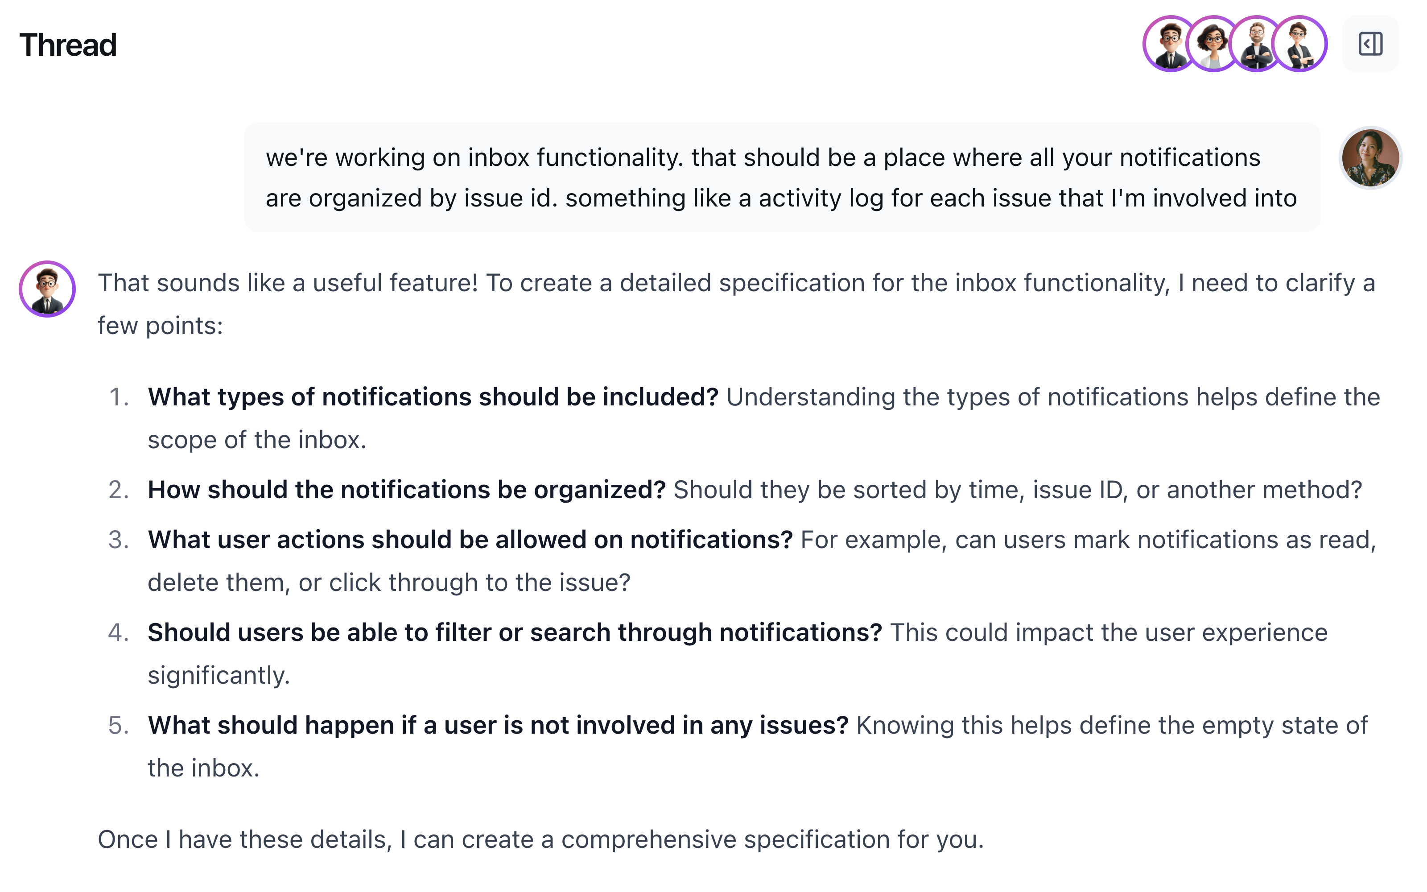1427x892 pixels.
Task: Click the user's inbox functionality message bubble
Action: pyautogui.click(x=781, y=177)
